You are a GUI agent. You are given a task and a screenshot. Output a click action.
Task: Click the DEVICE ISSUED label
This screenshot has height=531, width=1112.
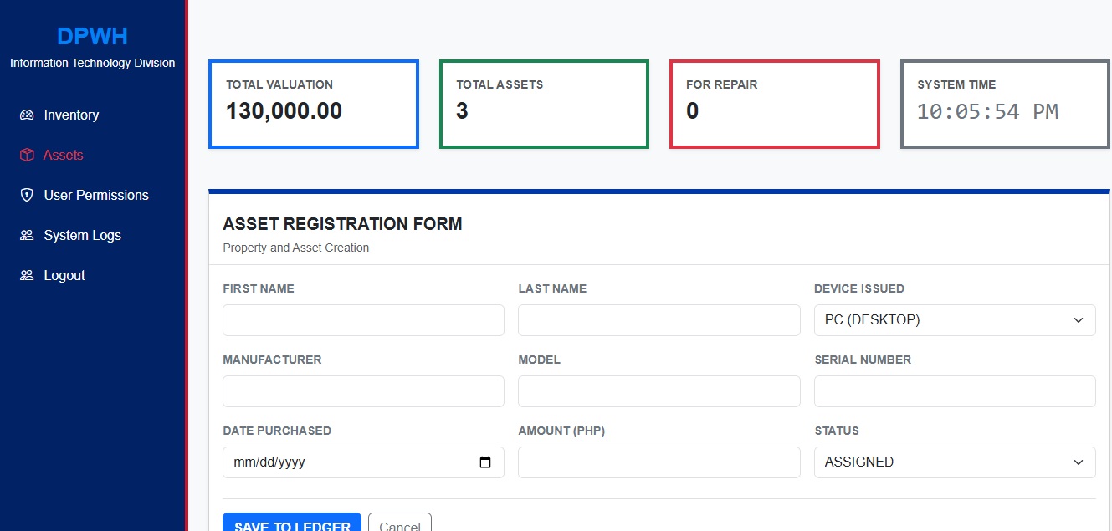tap(859, 288)
